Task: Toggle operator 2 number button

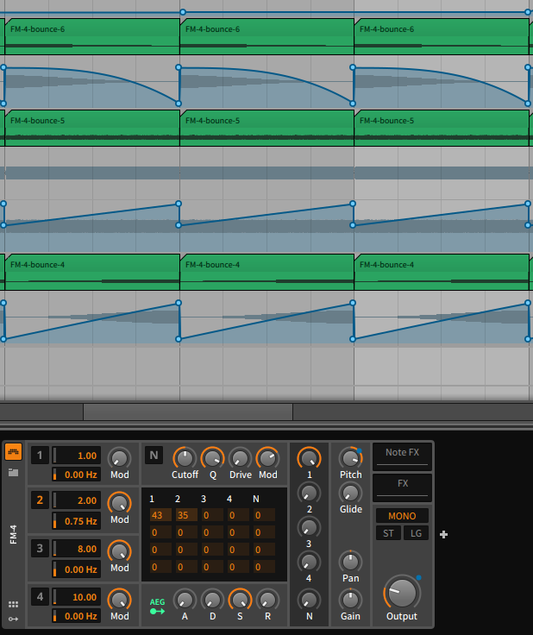Action: 40,500
